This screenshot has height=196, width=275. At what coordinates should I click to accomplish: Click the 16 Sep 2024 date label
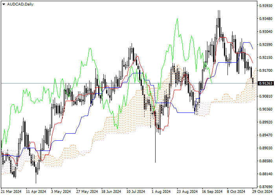coord(212,192)
